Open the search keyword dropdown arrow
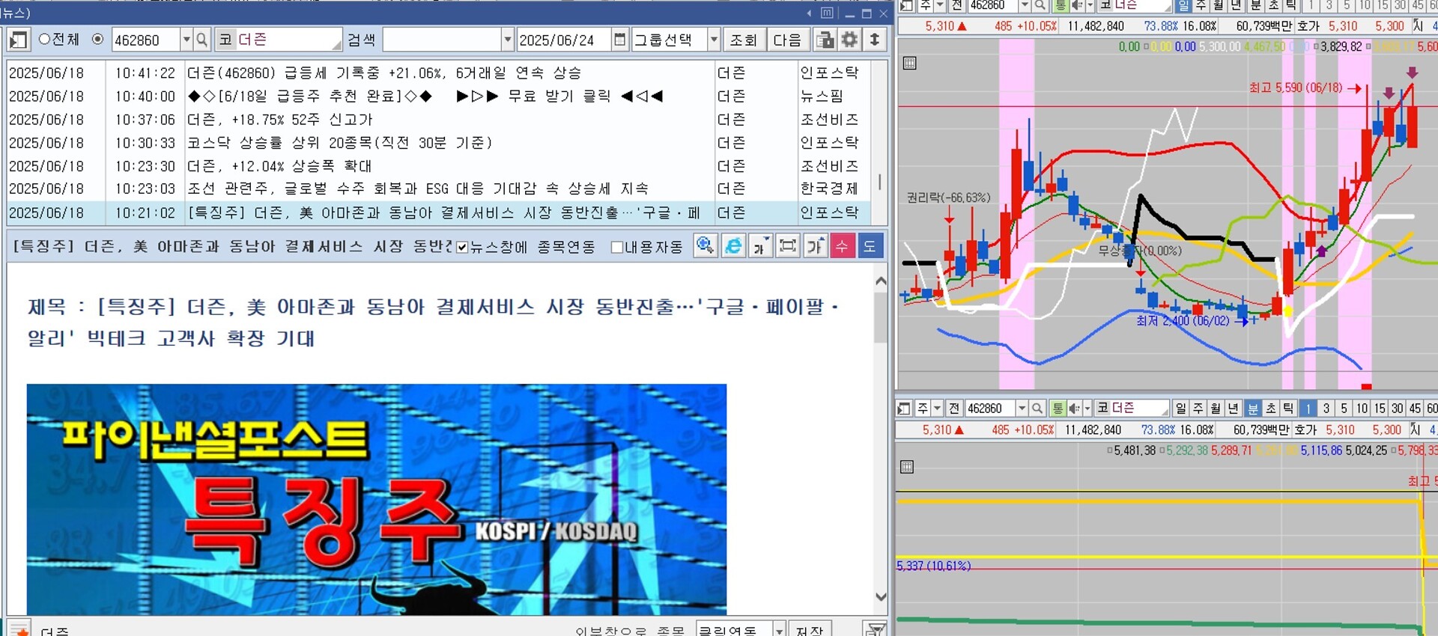Screen dimensions: 1438x636 [x=507, y=40]
